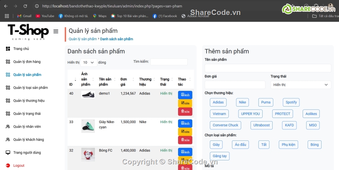Select the Nike brand option

pyautogui.click(x=242, y=102)
